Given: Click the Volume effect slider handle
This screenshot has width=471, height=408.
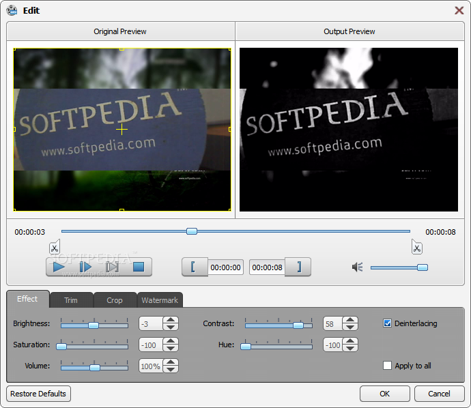Looking at the screenshot, I should click(x=95, y=368).
